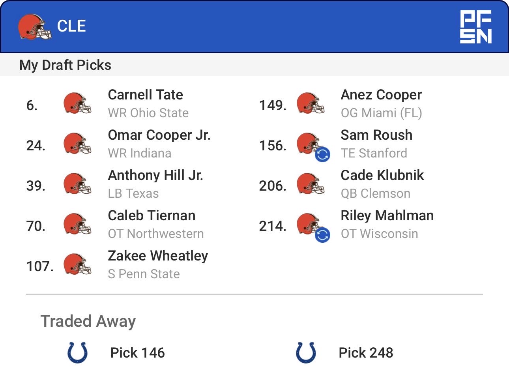Click the Traded Away section title
Screen dimensions: 509x386
coord(88,321)
